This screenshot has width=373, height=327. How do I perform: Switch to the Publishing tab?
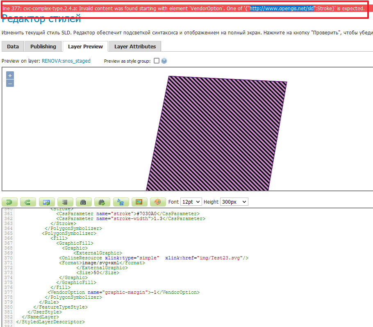(43, 46)
